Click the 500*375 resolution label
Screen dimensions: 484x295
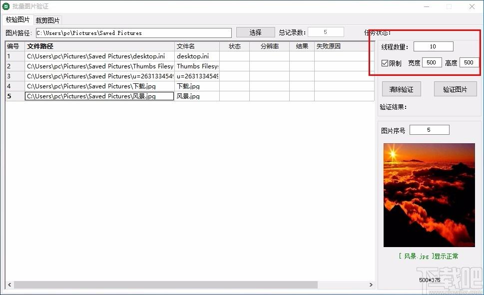[x=430, y=280]
